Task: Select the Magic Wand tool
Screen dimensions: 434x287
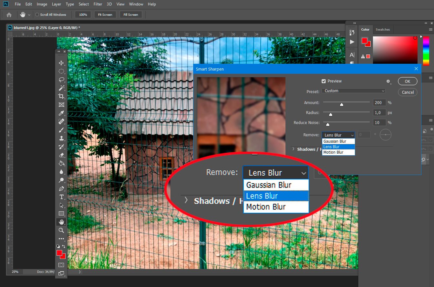Action: pos(61,88)
